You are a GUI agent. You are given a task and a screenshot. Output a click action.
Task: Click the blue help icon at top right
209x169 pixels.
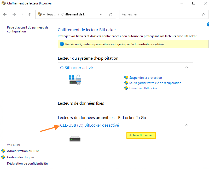[208, 24]
